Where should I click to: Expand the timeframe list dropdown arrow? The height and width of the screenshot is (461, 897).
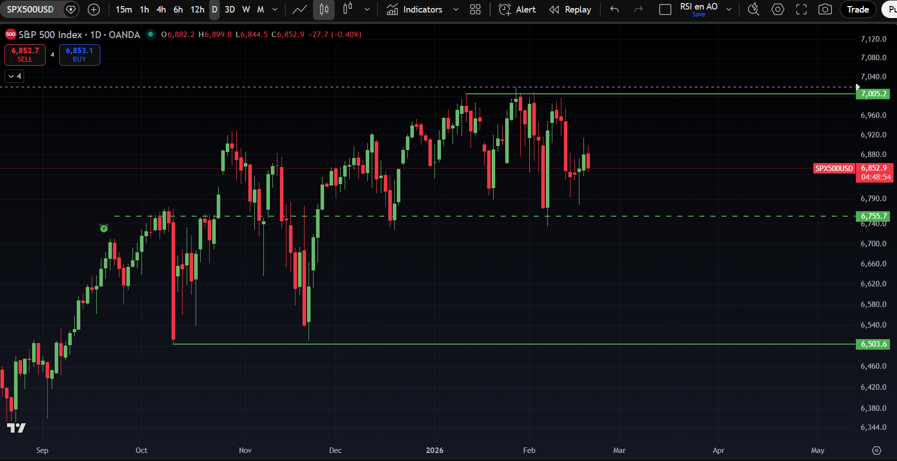(275, 10)
